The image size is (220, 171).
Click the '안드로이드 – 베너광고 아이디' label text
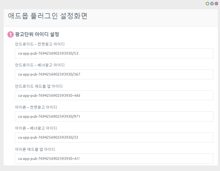(40, 65)
